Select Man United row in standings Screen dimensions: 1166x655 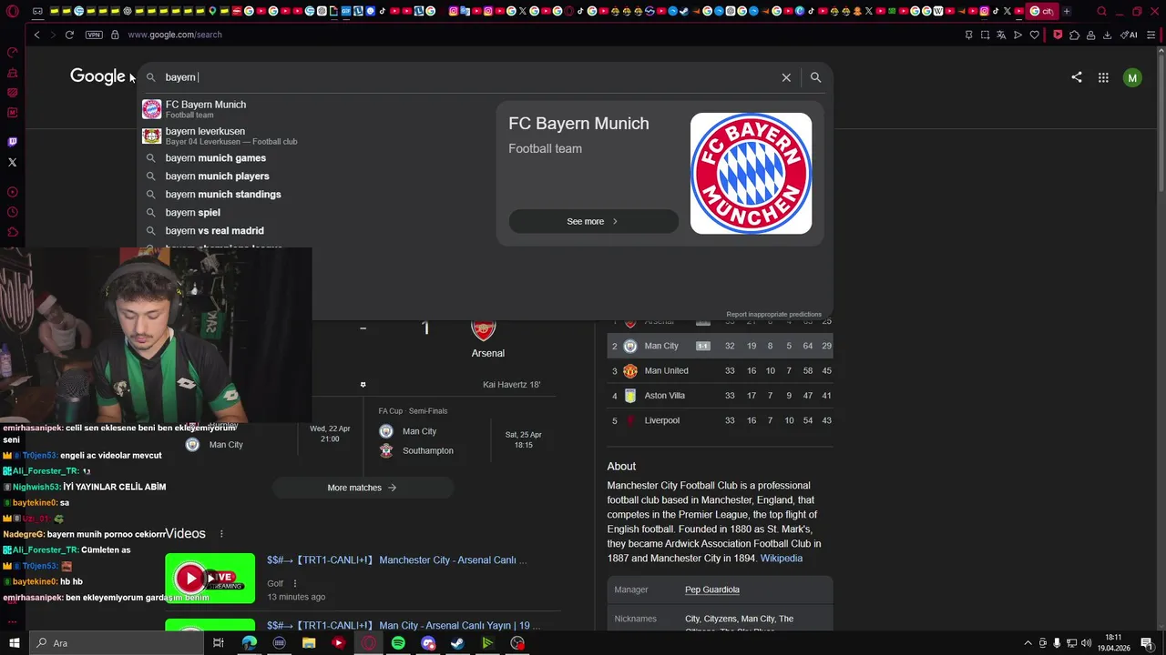pos(720,371)
